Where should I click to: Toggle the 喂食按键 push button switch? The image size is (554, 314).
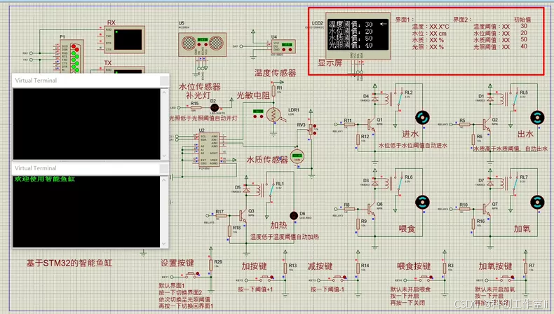click(425, 278)
